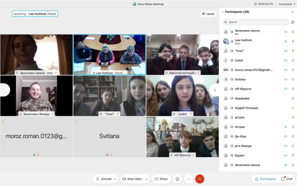Viewport: 297px width, 186px height.
Task: Toggle the Participants panel button
Action: click(265, 179)
